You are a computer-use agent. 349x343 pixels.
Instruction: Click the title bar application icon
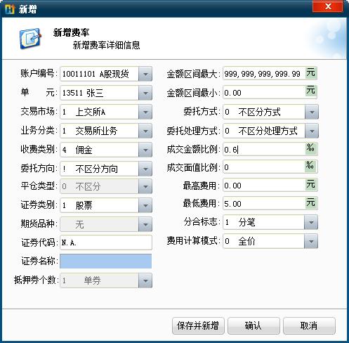pos(10,9)
